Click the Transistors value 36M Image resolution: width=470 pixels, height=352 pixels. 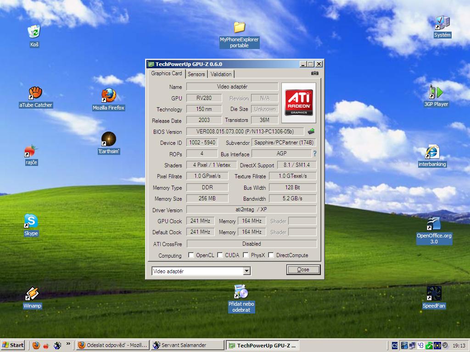click(265, 120)
